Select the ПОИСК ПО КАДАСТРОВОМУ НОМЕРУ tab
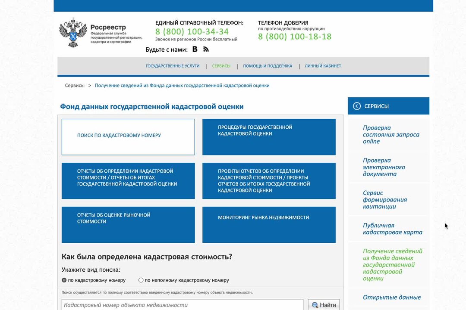 (x=128, y=136)
